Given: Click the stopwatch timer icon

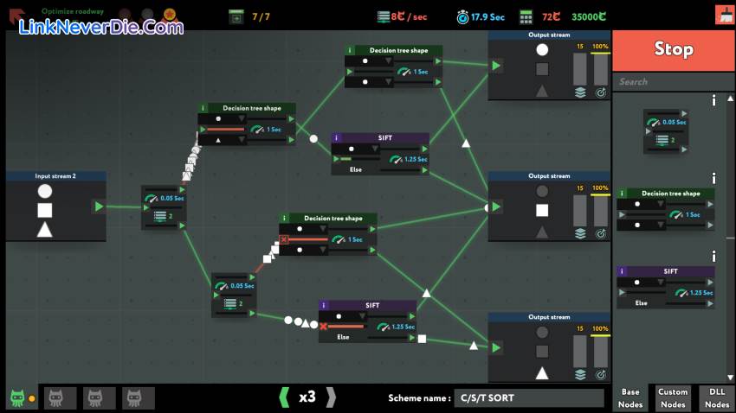Looking at the screenshot, I should point(462,16).
